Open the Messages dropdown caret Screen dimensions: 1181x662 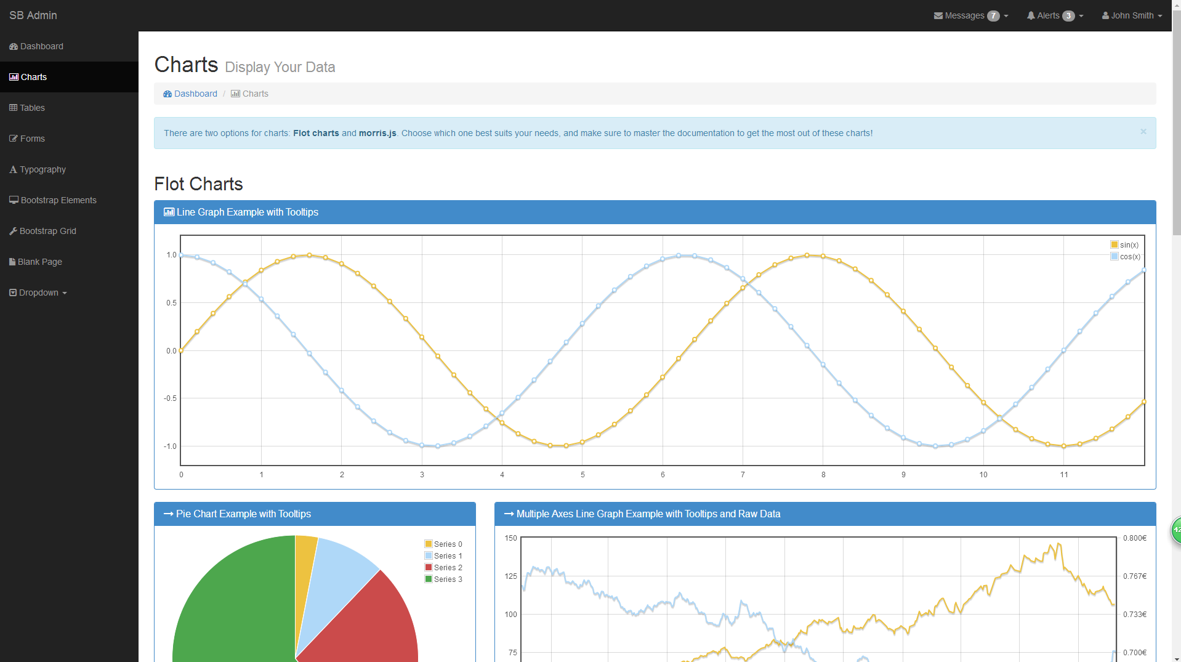[1006, 16]
